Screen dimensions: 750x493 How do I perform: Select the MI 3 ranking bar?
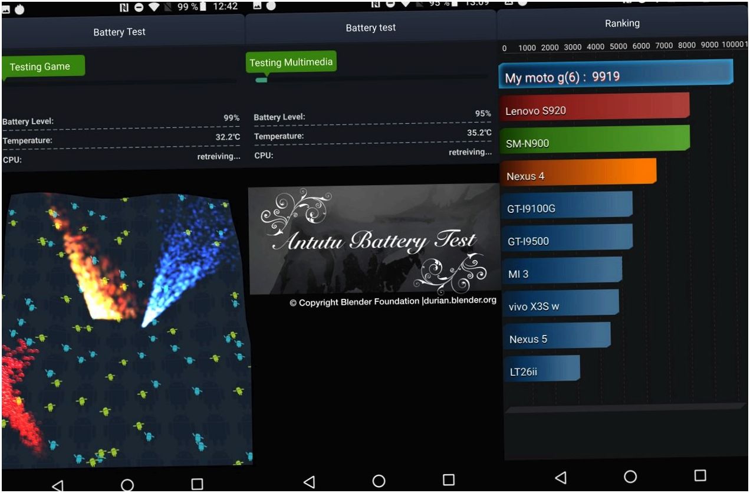click(x=562, y=272)
